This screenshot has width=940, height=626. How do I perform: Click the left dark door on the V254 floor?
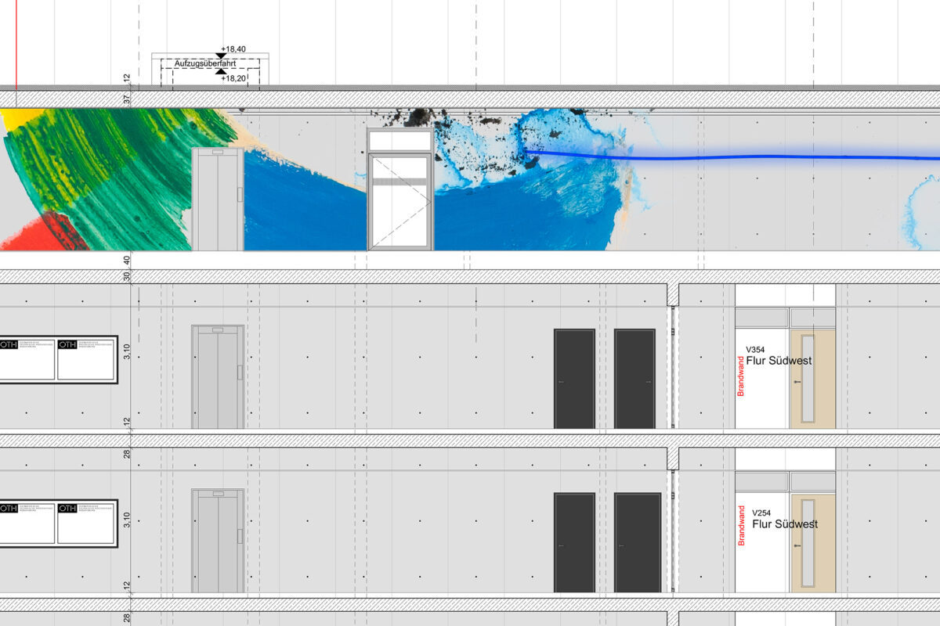pos(574,541)
